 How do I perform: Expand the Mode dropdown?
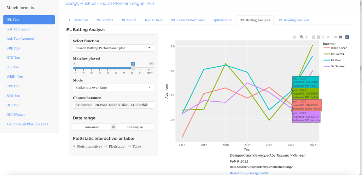(113, 87)
